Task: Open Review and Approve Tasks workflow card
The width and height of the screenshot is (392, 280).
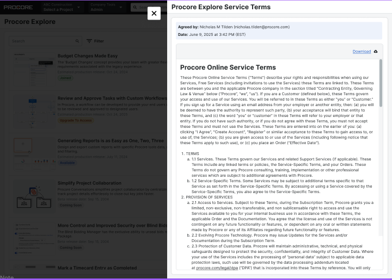Action: [112, 98]
